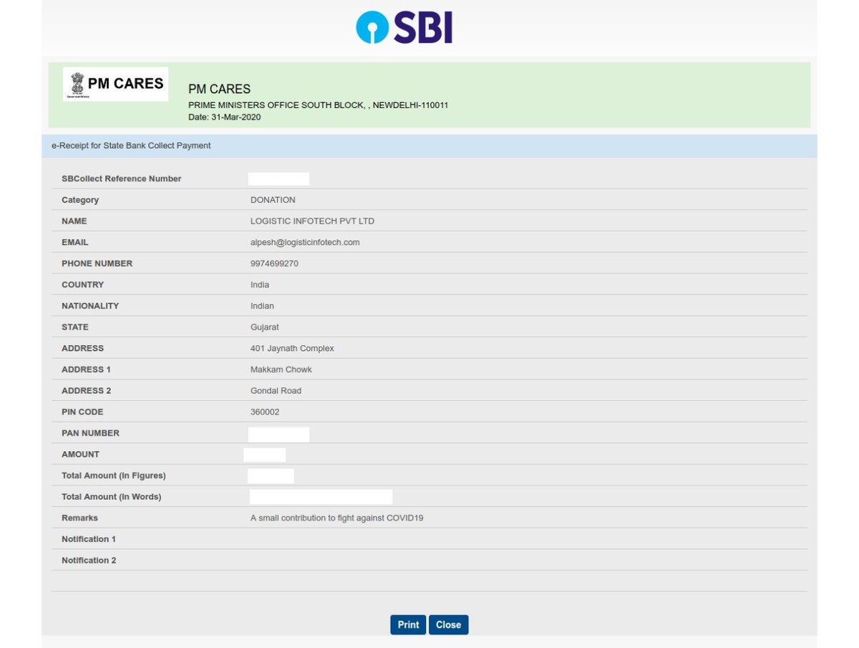This screenshot has height=648, width=859.
Task: Click the Total Amount (In Words) label
Action: pos(111,496)
